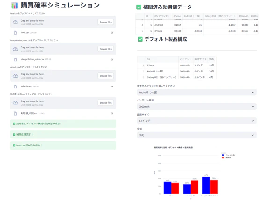272x203 pixels.
Task: Click green check icon beside 補間済み効用値データ heading
Action: [139, 7]
